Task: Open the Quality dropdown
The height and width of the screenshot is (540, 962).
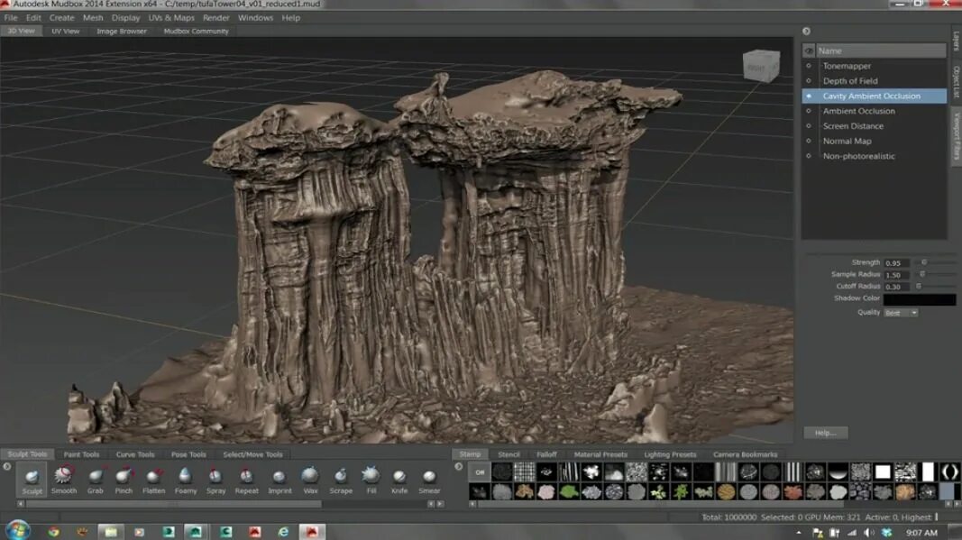Action: [x=900, y=313]
